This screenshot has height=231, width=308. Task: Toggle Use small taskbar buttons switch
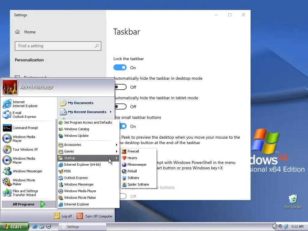click(x=123, y=126)
